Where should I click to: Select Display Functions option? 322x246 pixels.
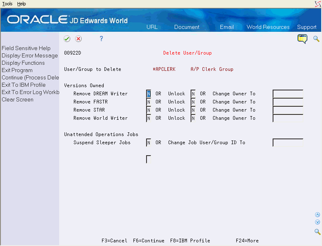click(23, 63)
